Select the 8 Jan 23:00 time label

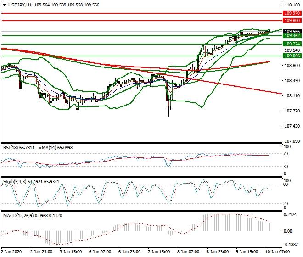click(x=218, y=252)
